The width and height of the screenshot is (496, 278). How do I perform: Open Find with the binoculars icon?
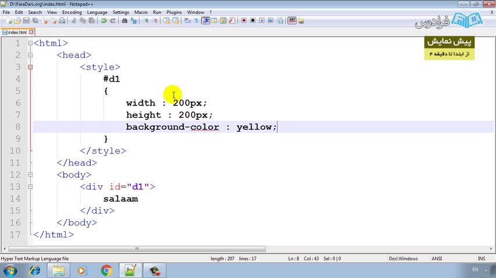click(x=124, y=21)
